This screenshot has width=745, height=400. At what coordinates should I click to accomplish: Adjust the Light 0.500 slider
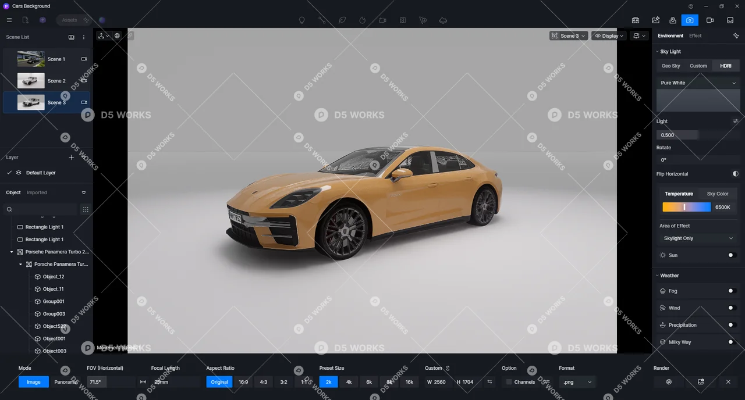pos(698,135)
